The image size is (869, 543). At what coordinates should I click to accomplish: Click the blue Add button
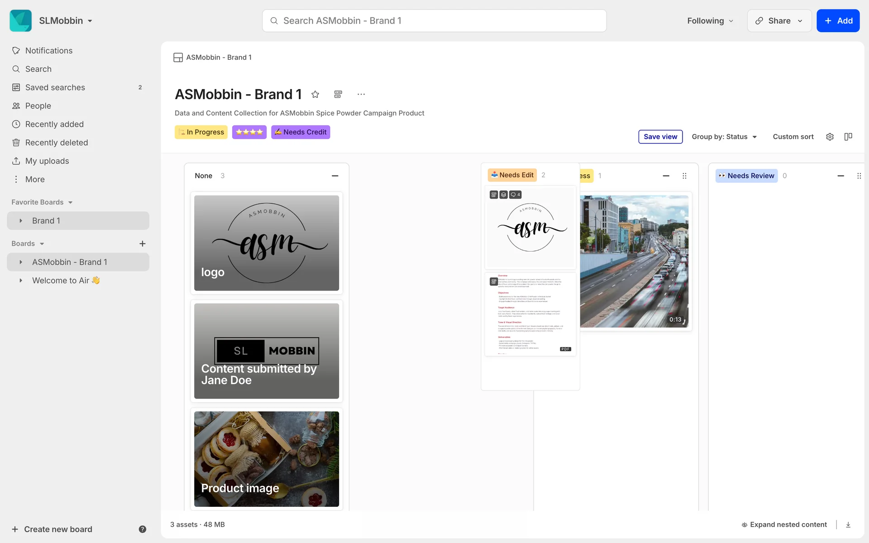[838, 21]
